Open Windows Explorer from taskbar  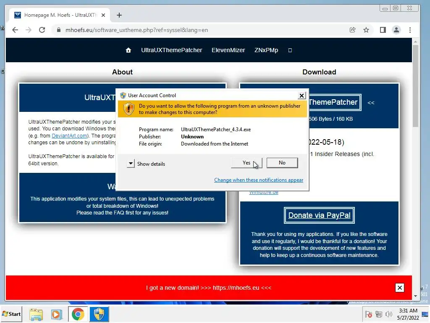(36, 314)
